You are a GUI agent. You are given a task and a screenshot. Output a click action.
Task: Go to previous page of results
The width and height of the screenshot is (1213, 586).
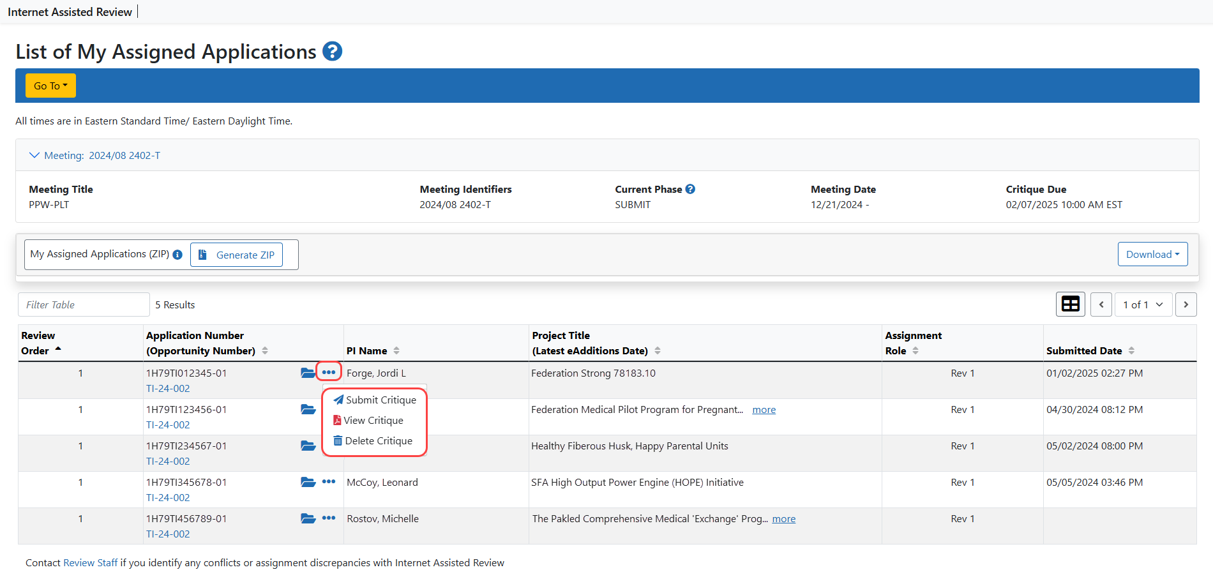tap(1101, 304)
